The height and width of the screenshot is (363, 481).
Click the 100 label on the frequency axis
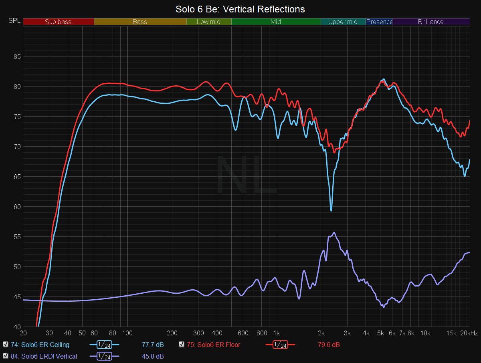[127, 333]
